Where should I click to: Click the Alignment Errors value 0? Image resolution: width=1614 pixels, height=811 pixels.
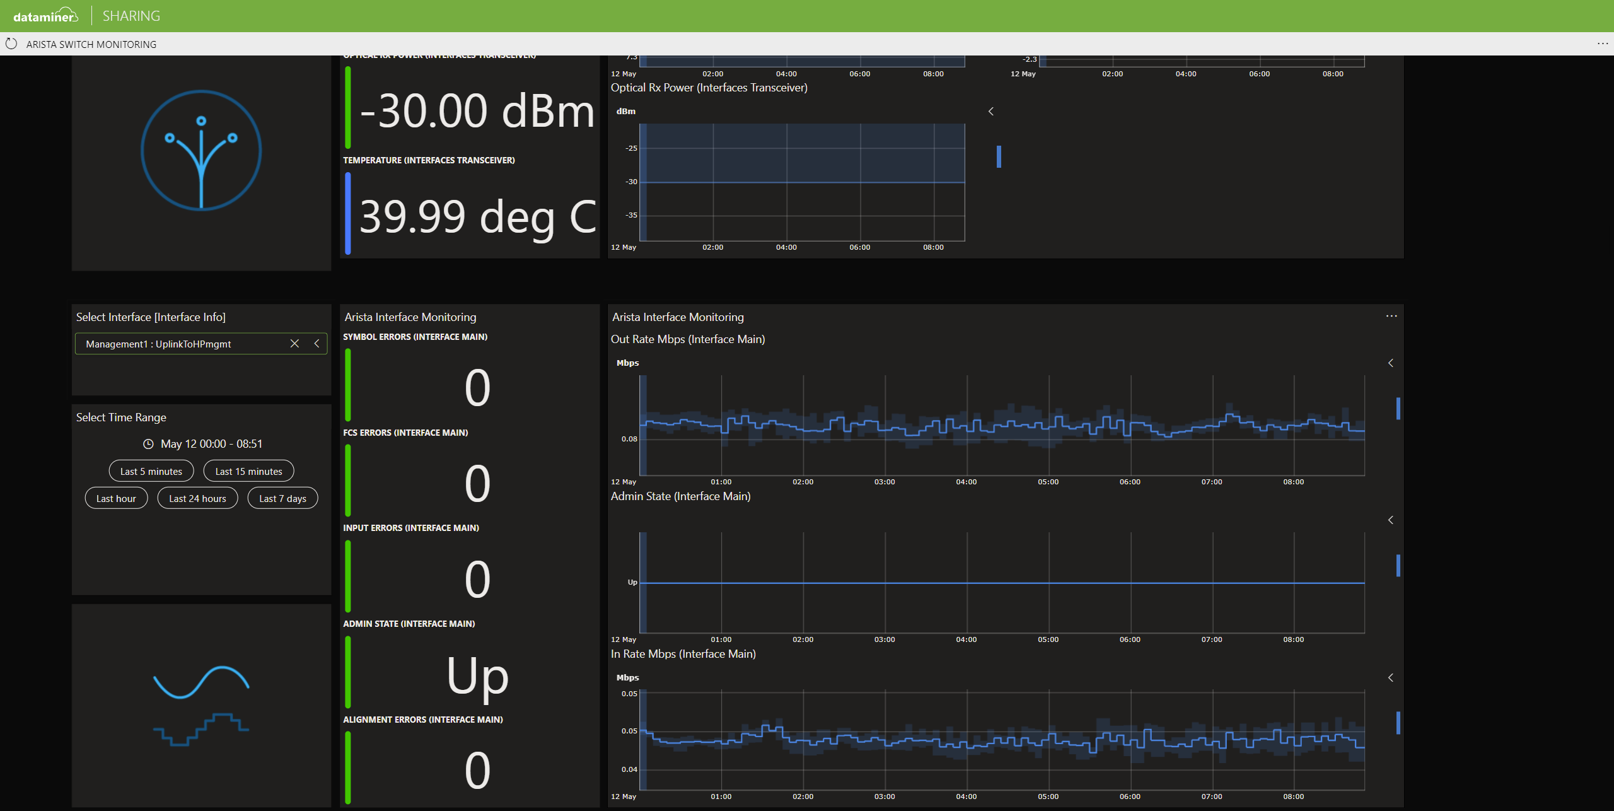click(477, 771)
